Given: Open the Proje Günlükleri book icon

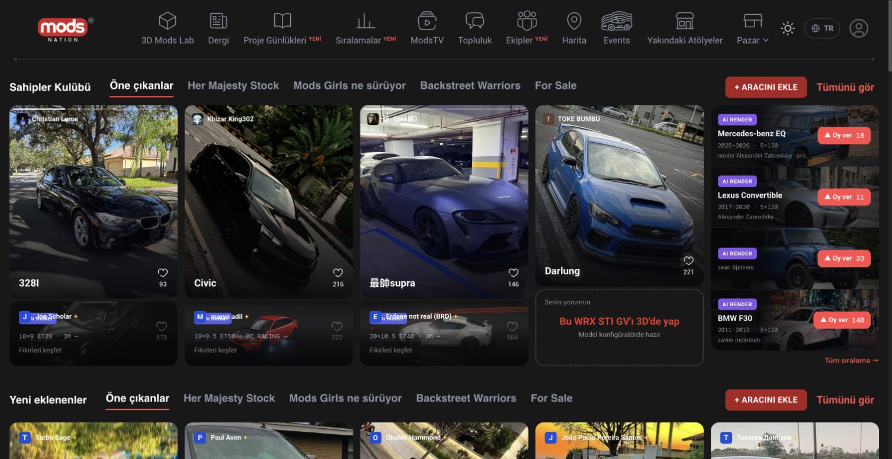Looking at the screenshot, I should pos(283,21).
